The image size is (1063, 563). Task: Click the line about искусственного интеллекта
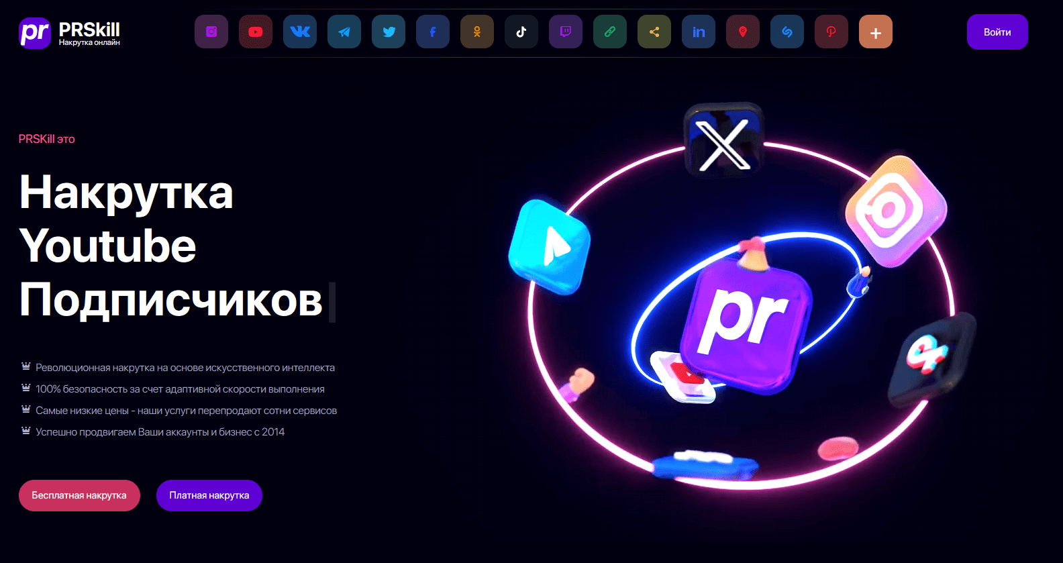185,368
